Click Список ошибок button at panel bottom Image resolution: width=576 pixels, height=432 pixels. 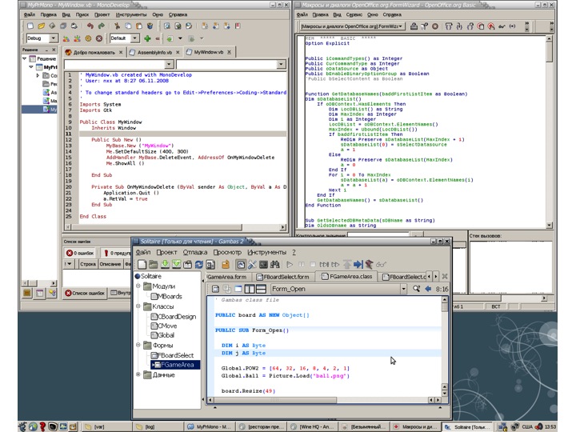tap(86, 293)
